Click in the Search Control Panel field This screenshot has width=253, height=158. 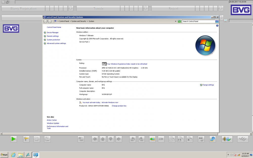coord(198,21)
